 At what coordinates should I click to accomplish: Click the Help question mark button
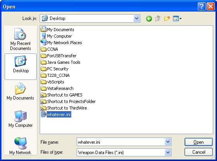click(x=202, y=7)
